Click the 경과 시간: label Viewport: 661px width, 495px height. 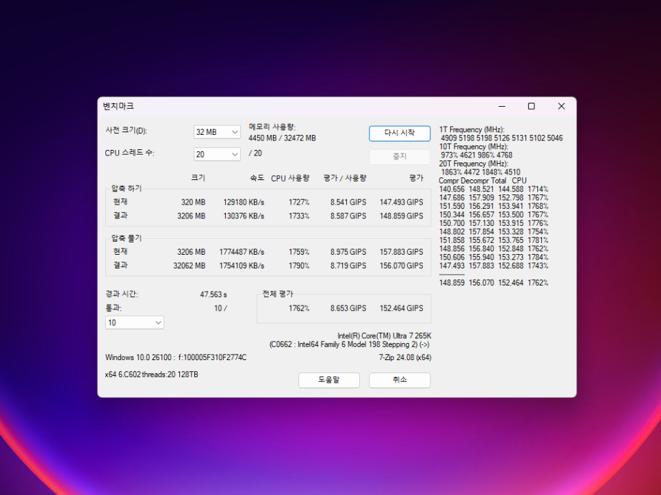click(122, 294)
